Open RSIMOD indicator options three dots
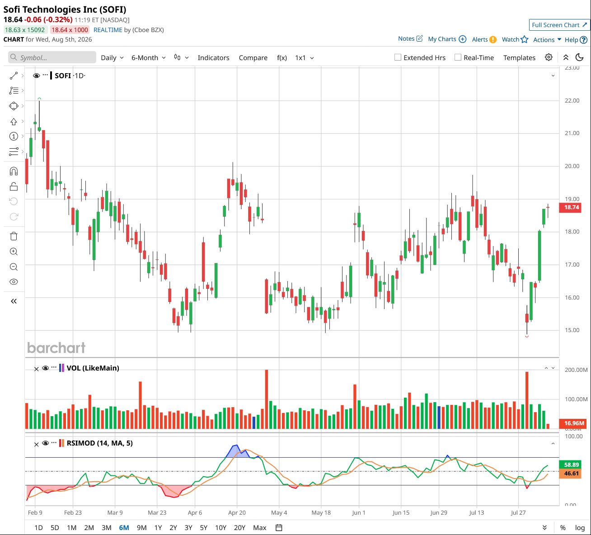Viewport: 591px width, 535px height. (54, 443)
